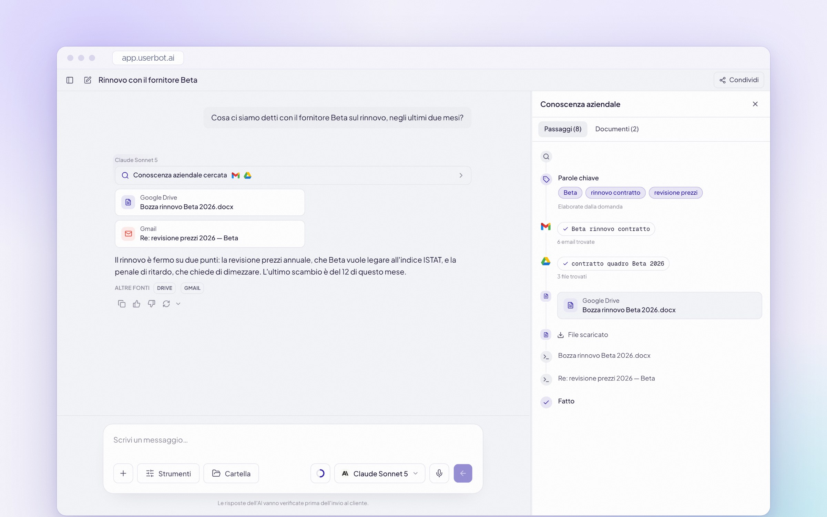Image resolution: width=827 pixels, height=517 pixels.
Task: Click the Beta keyword chip
Action: (x=570, y=193)
